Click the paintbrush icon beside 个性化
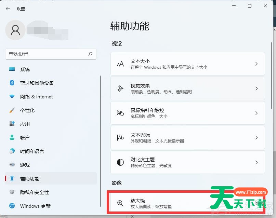 click(x=12, y=110)
